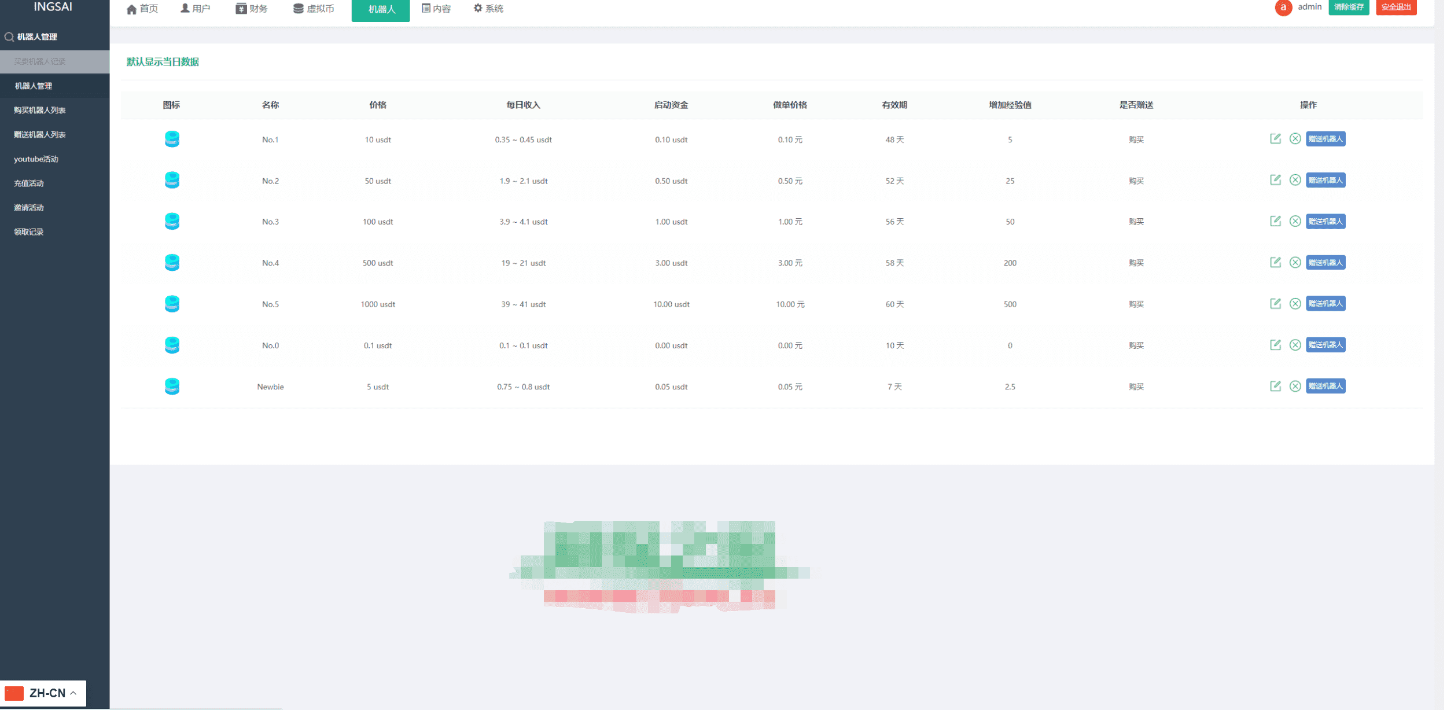The image size is (1447, 710).
Task: Click the edit icon for robot No.1
Action: (1277, 139)
